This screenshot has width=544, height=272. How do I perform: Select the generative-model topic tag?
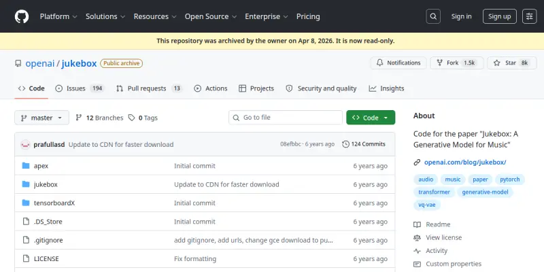point(485,192)
